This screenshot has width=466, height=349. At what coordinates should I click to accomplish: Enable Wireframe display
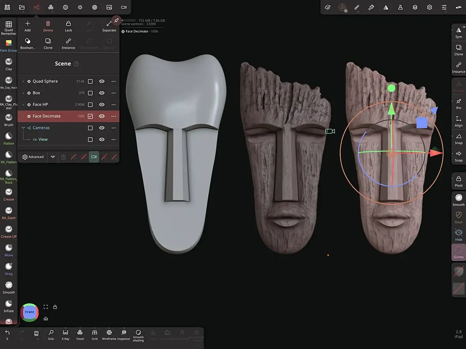click(x=109, y=334)
